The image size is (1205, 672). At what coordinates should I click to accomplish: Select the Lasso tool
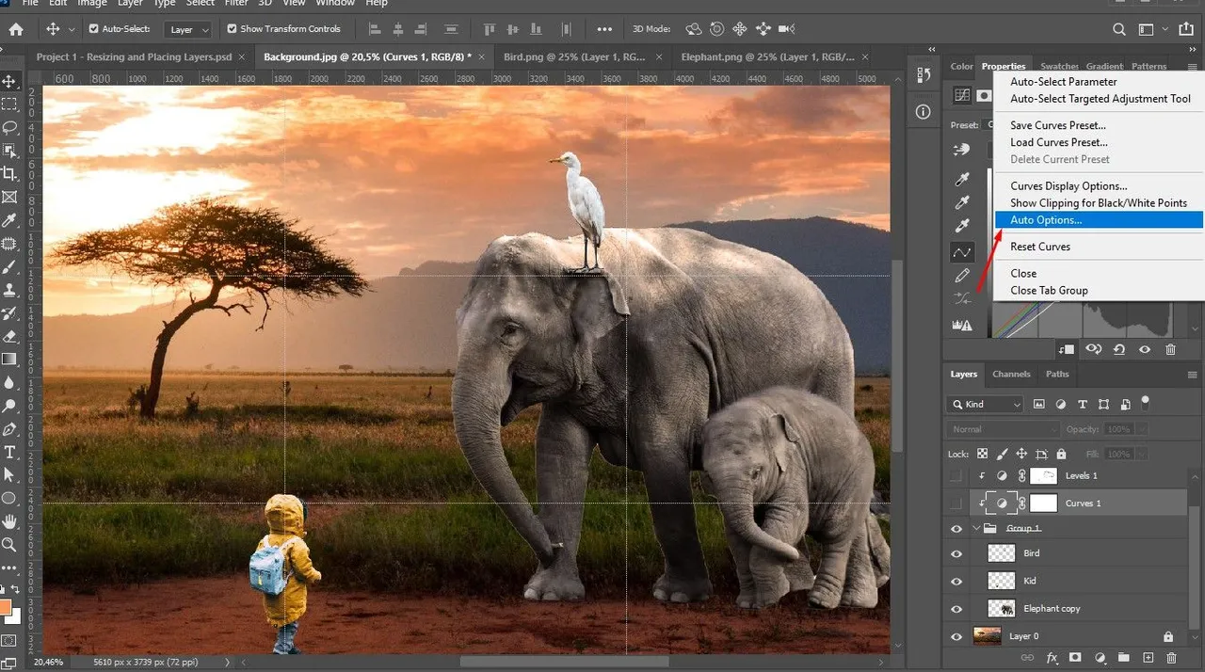pyautogui.click(x=10, y=127)
